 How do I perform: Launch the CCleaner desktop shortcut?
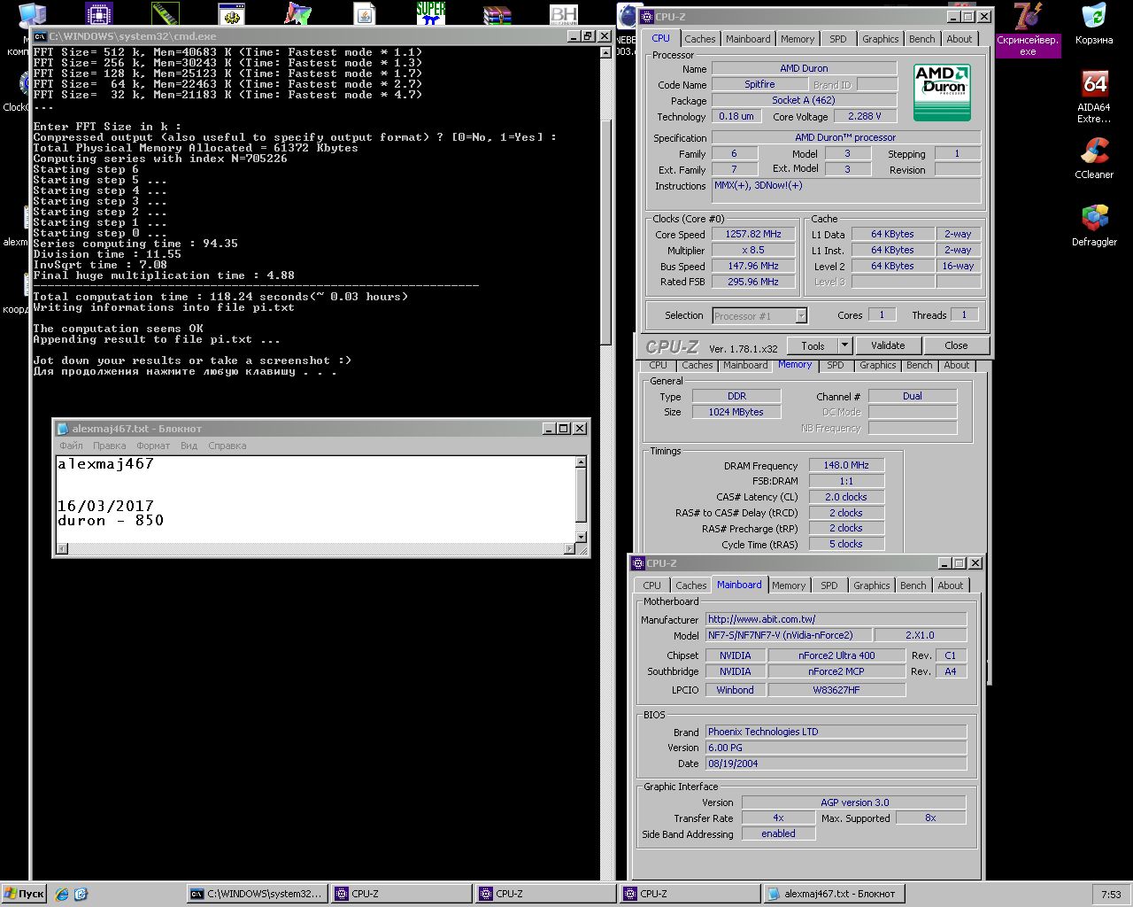pos(1094,158)
